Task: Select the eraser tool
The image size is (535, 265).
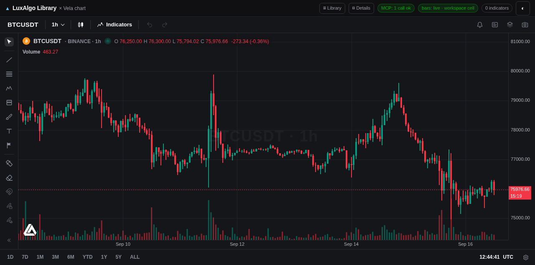Action: 9,178
